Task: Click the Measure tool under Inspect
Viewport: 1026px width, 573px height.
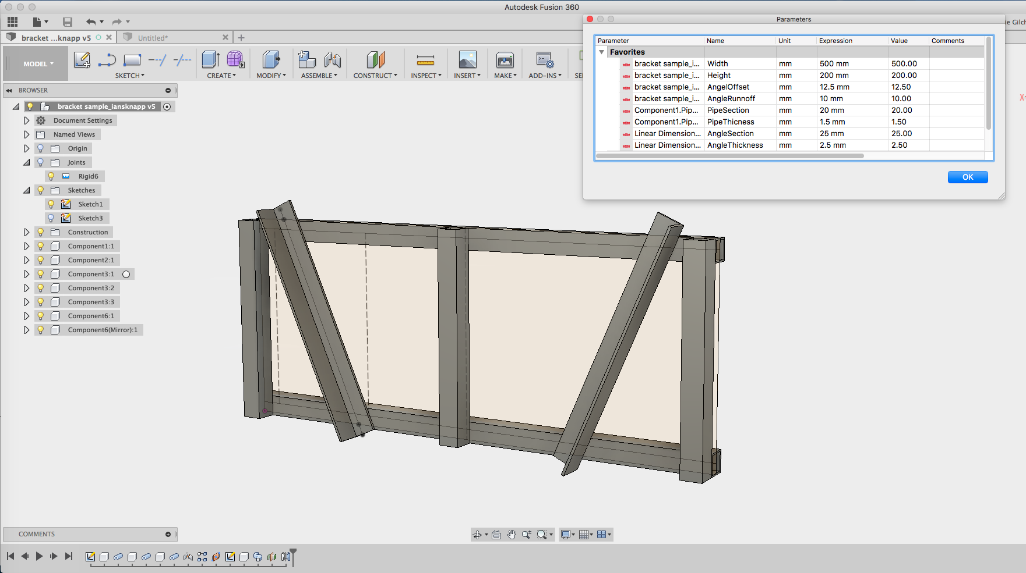Action: tap(425, 60)
